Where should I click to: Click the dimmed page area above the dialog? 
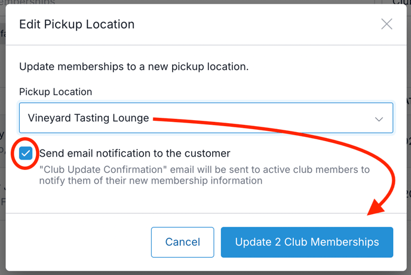204,2
